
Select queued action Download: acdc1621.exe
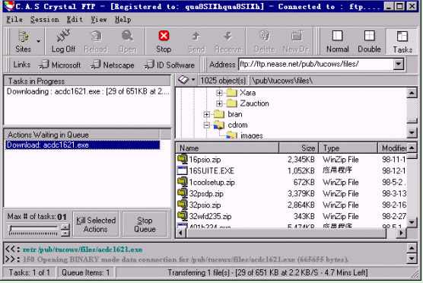click(83, 145)
